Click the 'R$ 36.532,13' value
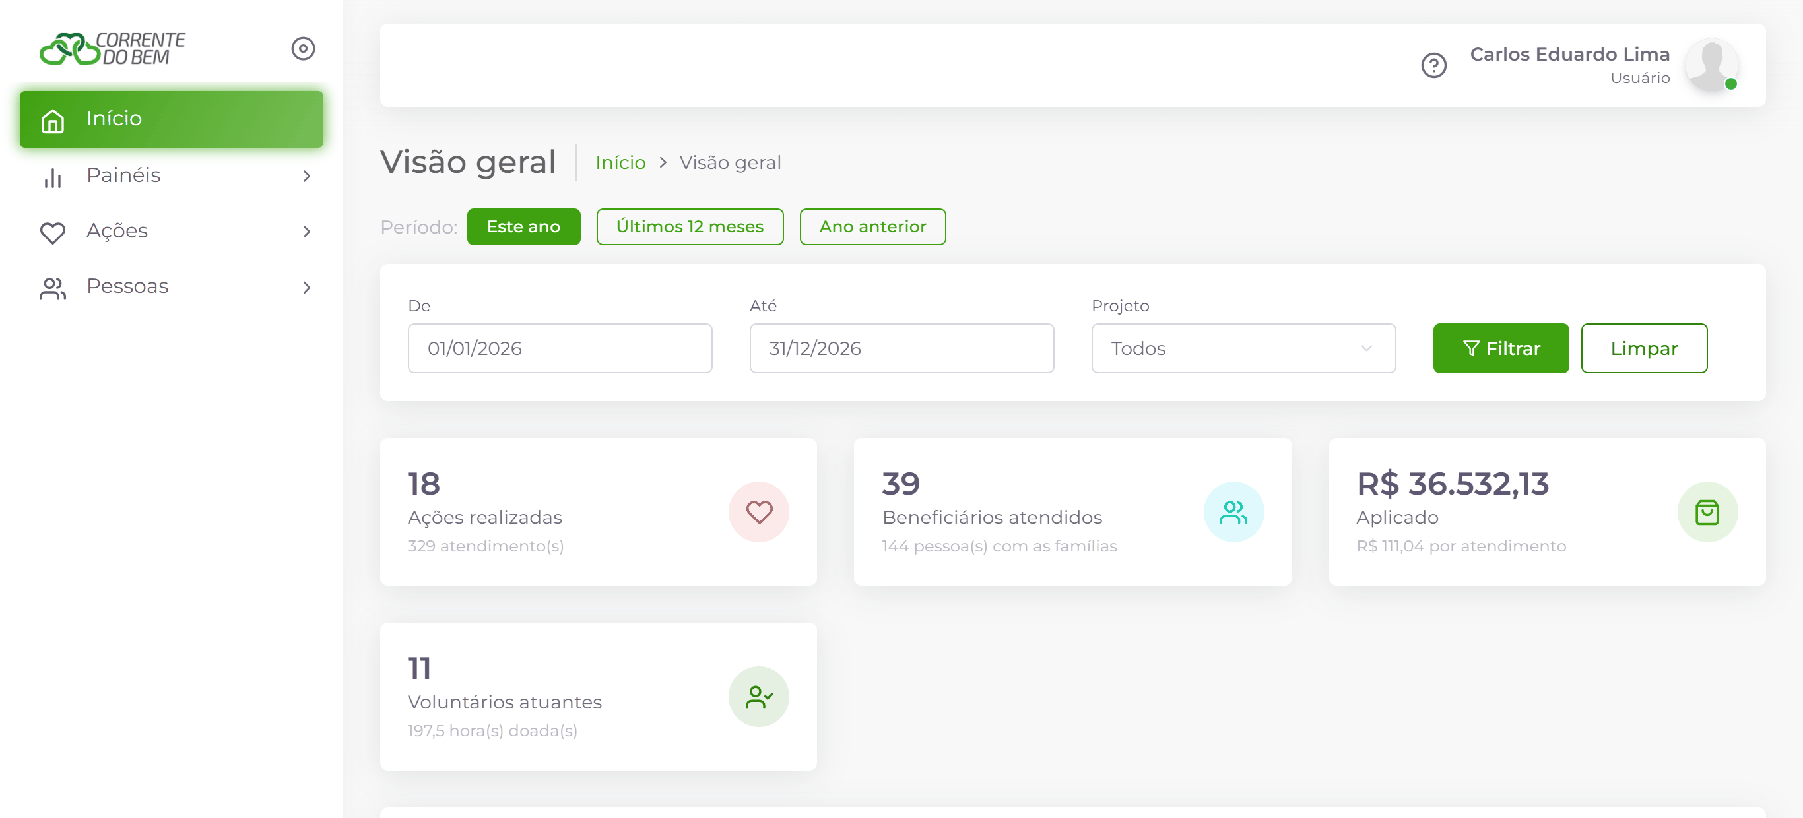 coord(1453,484)
